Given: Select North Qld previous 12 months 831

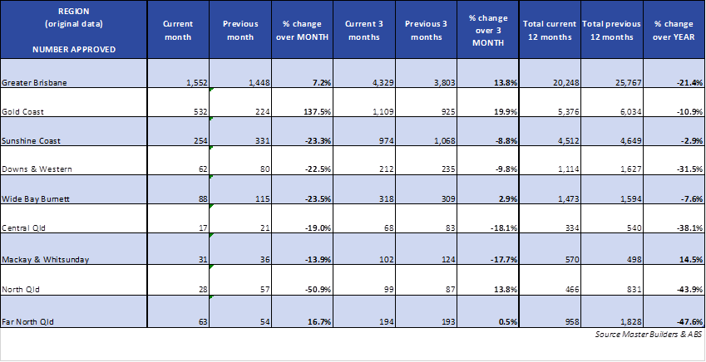Looking at the screenshot, I should point(612,280).
